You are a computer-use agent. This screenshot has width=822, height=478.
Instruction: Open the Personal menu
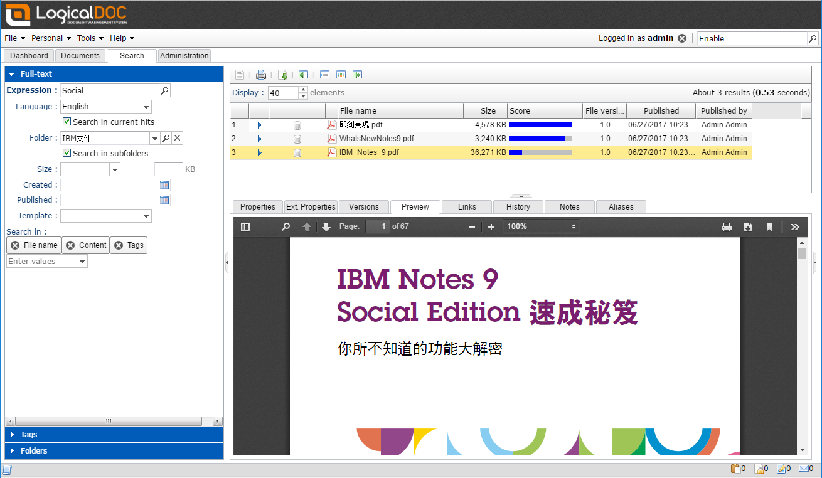pyautogui.click(x=51, y=38)
